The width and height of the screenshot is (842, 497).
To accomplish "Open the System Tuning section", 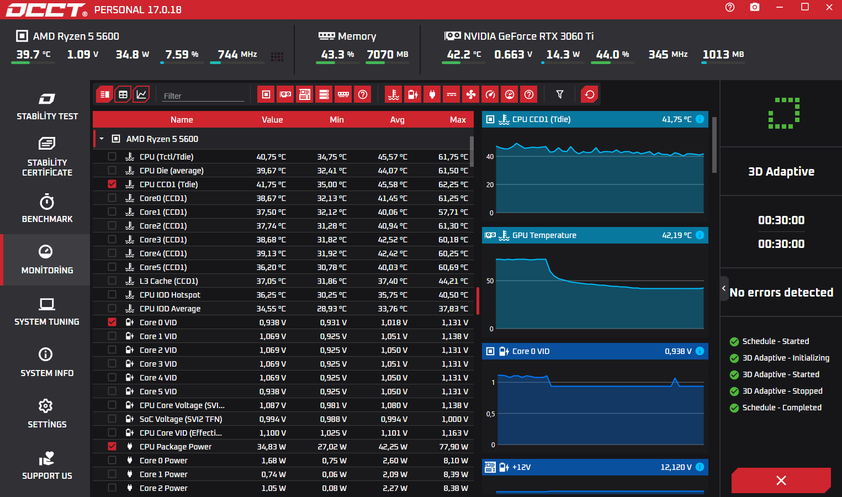I will [x=47, y=311].
